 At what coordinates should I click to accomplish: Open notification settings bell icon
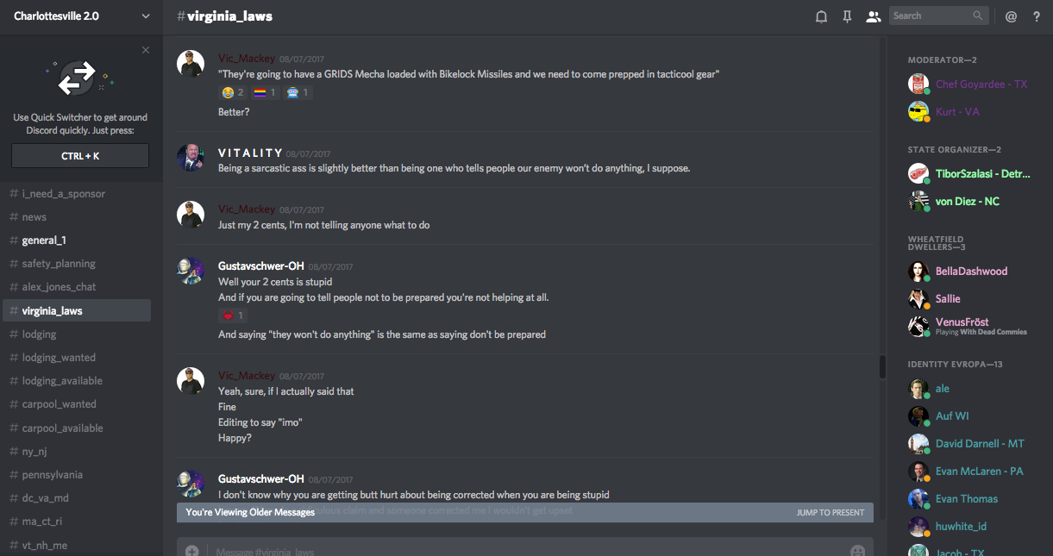tap(821, 16)
